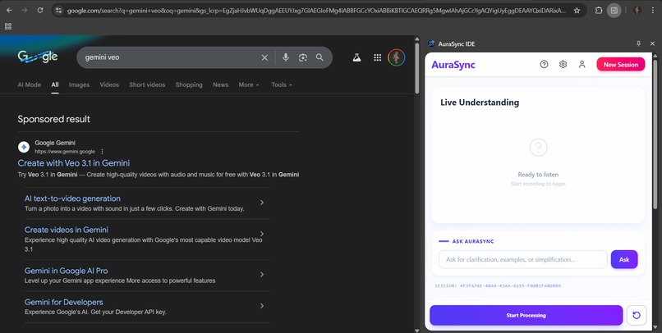Screen dimensions: 662x333
Task: Open the News tab
Action: (220, 84)
